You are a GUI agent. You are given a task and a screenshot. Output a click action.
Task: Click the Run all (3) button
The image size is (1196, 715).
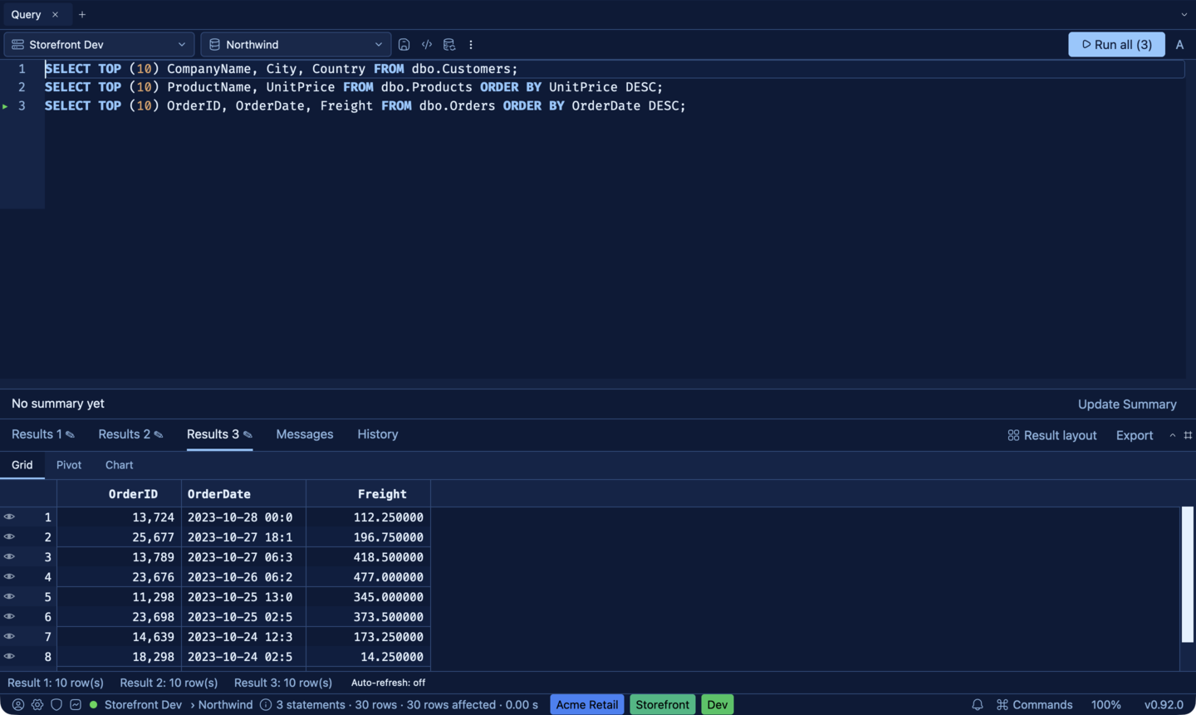[x=1116, y=45]
